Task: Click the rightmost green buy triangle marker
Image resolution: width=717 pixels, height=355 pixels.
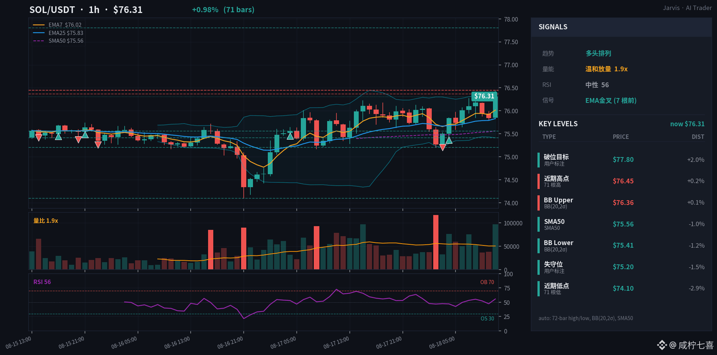Action: [449, 140]
